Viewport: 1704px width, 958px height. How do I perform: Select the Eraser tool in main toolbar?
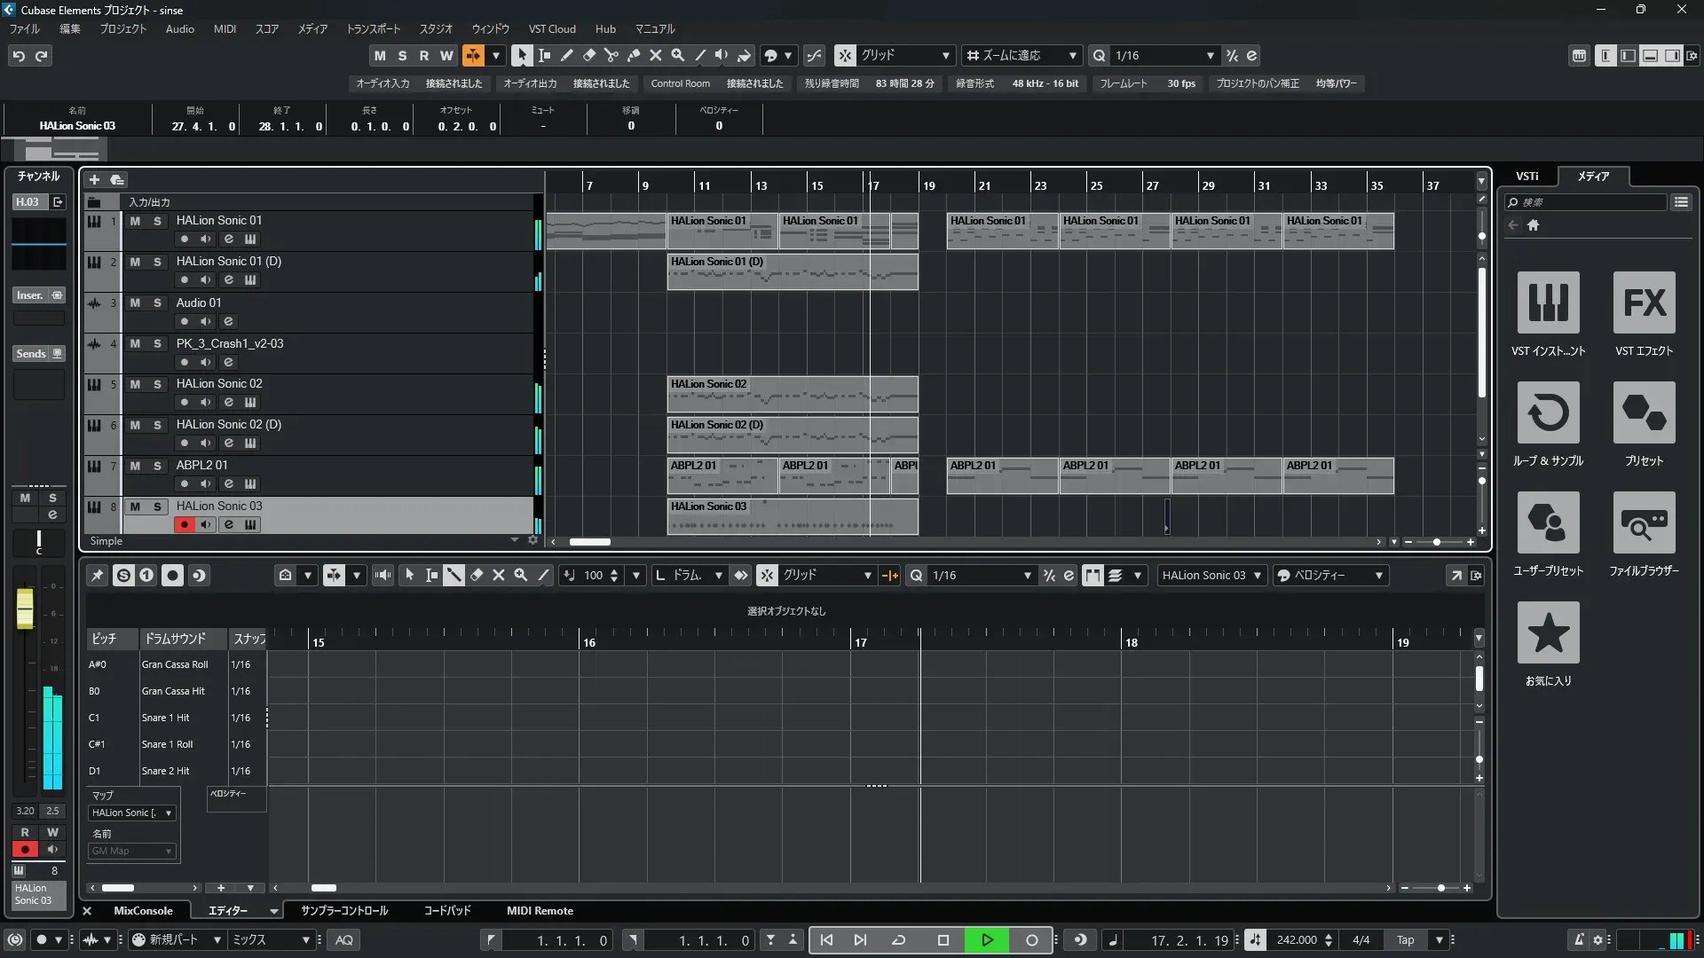(x=588, y=55)
